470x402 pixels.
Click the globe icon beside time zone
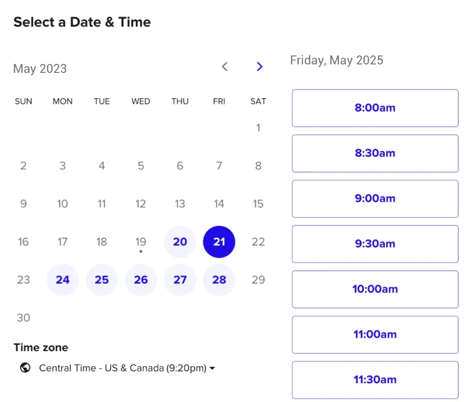[x=25, y=368]
